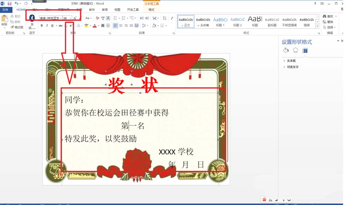The height and width of the screenshot is (205, 345).
Task: Click the Clear All Formatting icon
Action: (x=97, y=18)
